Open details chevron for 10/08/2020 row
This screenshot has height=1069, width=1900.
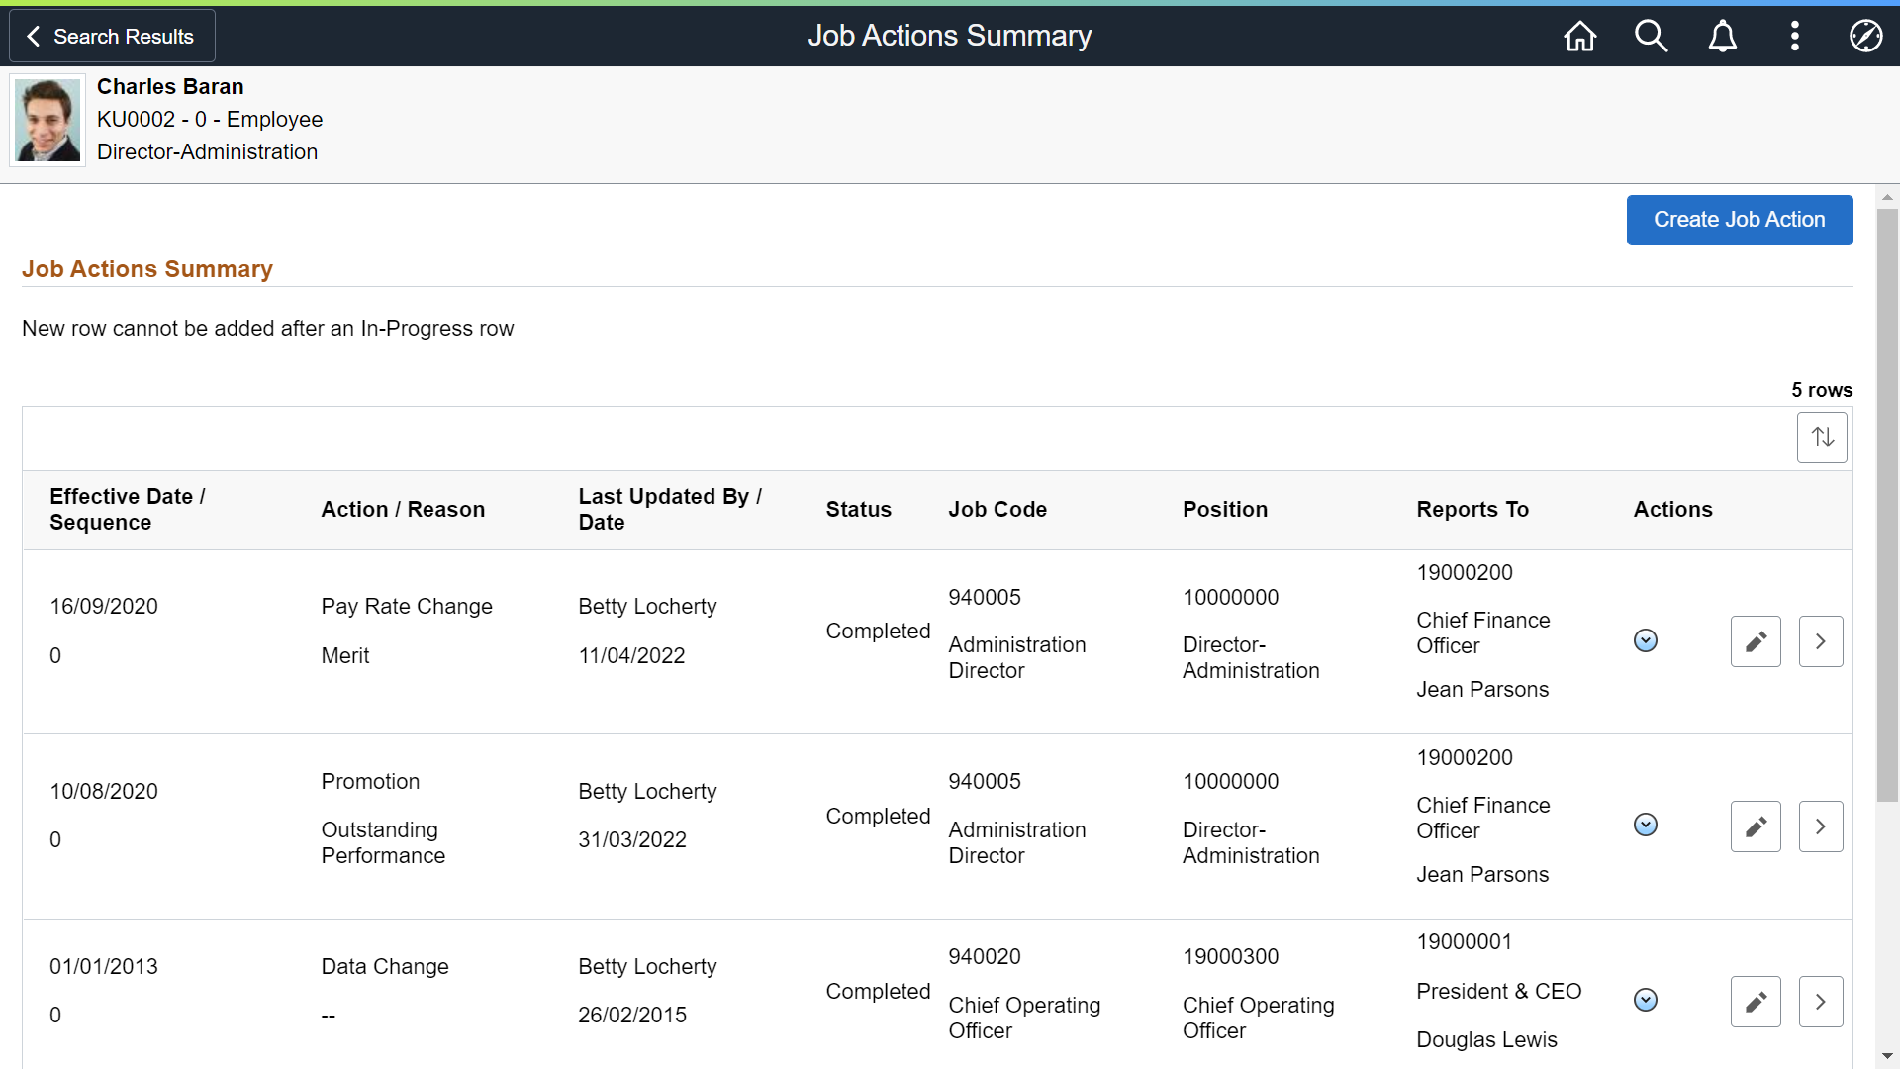point(1820,826)
